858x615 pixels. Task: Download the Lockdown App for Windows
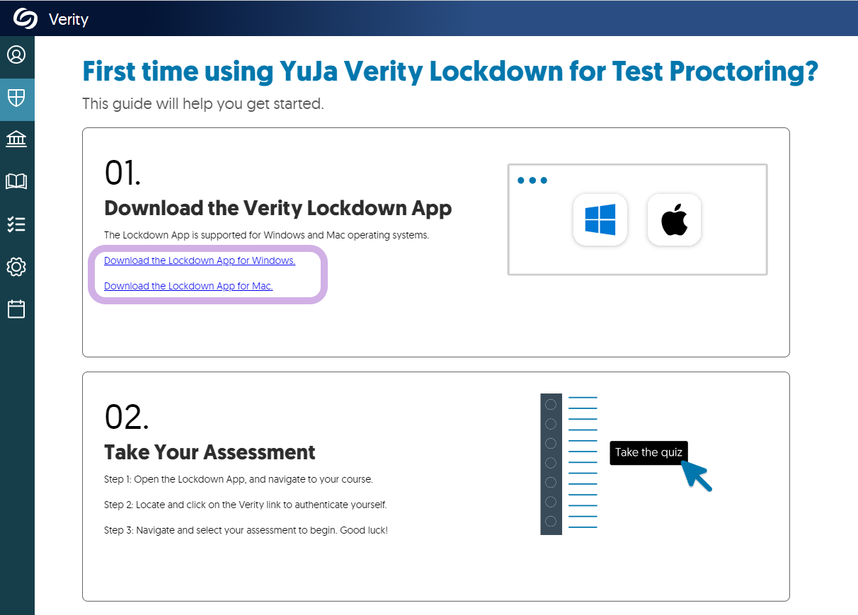pyautogui.click(x=200, y=260)
